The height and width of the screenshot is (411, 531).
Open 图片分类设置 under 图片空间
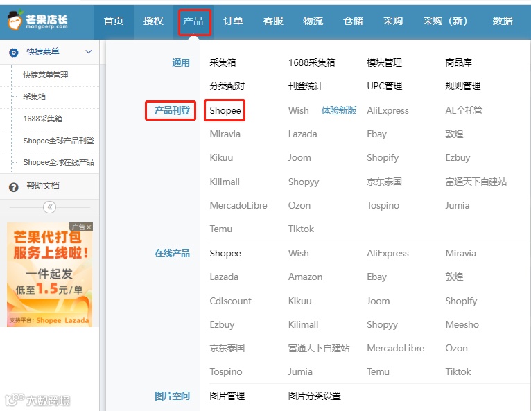tap(314, 396)
